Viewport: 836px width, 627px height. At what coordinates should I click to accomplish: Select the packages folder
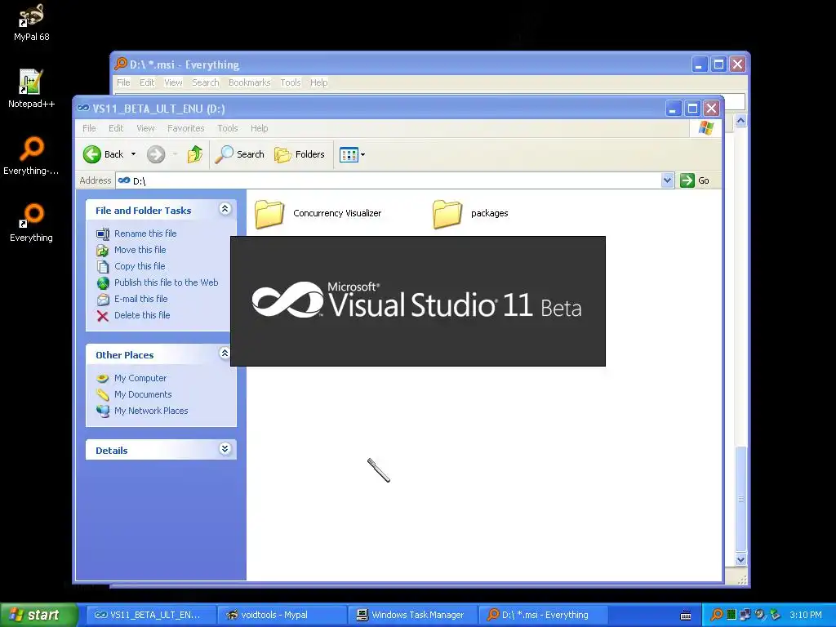click(x=470, y=213)
